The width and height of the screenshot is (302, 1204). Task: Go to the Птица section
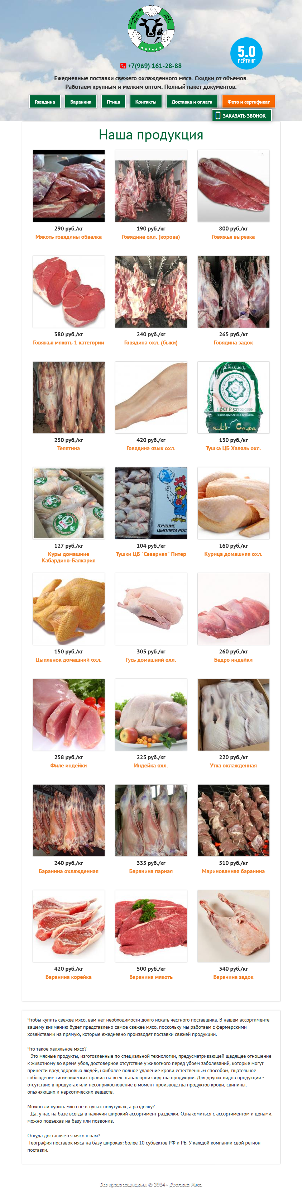113,102
